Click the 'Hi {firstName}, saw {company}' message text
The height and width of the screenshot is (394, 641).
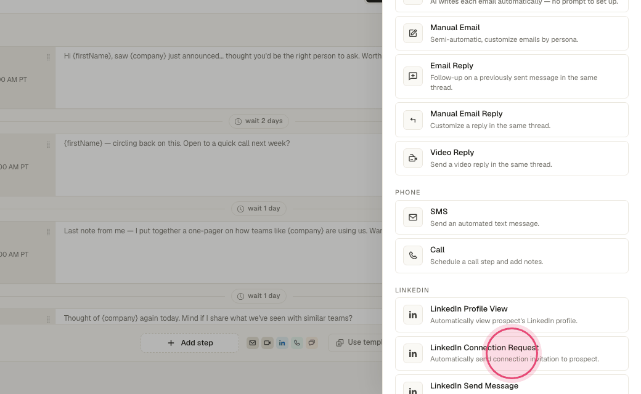coord(223,56)
